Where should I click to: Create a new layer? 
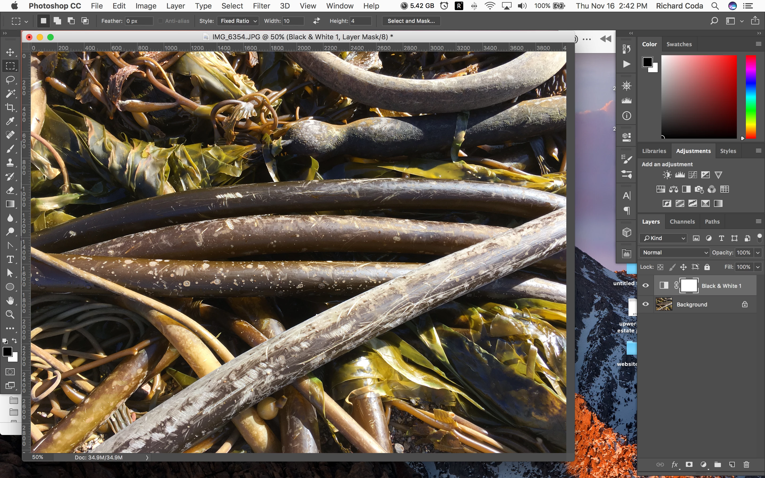[732, 464]
